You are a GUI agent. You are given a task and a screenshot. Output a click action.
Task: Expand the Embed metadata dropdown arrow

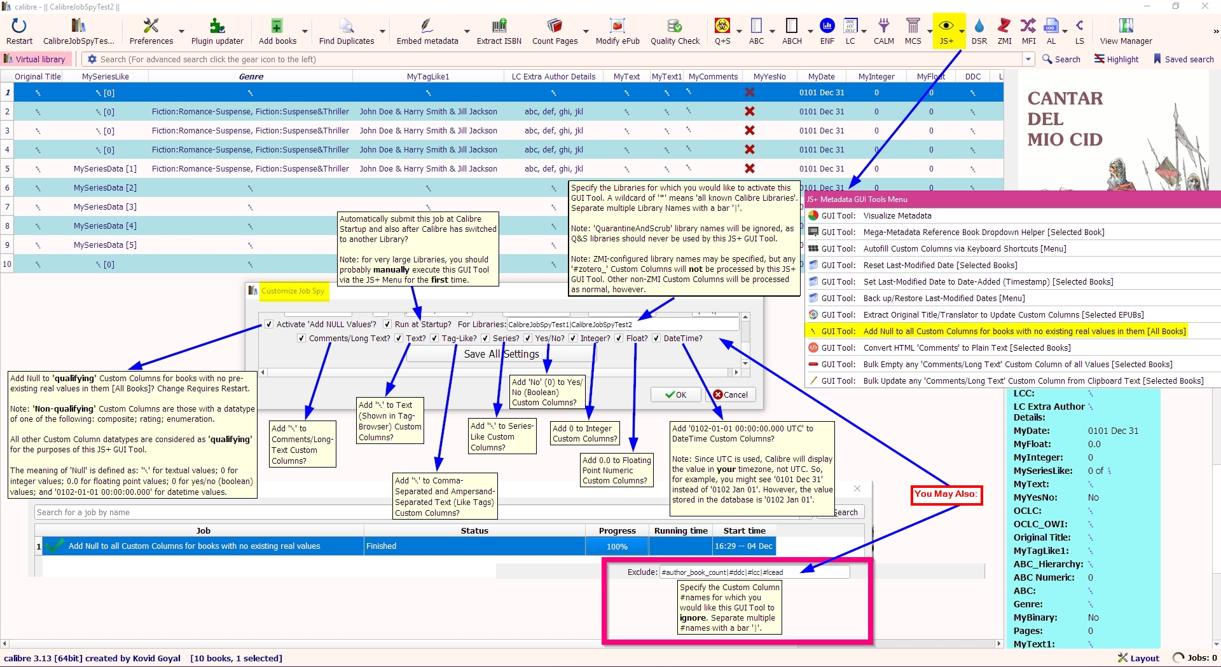click(467, 31)
